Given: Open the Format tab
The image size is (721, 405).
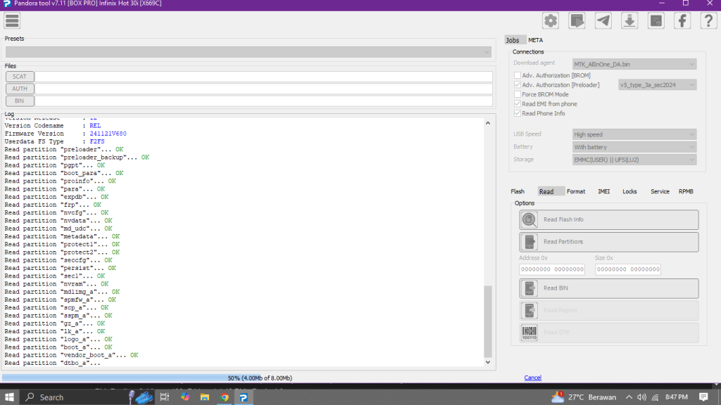Looking at the screenshot, I should [x=576, y=191].
